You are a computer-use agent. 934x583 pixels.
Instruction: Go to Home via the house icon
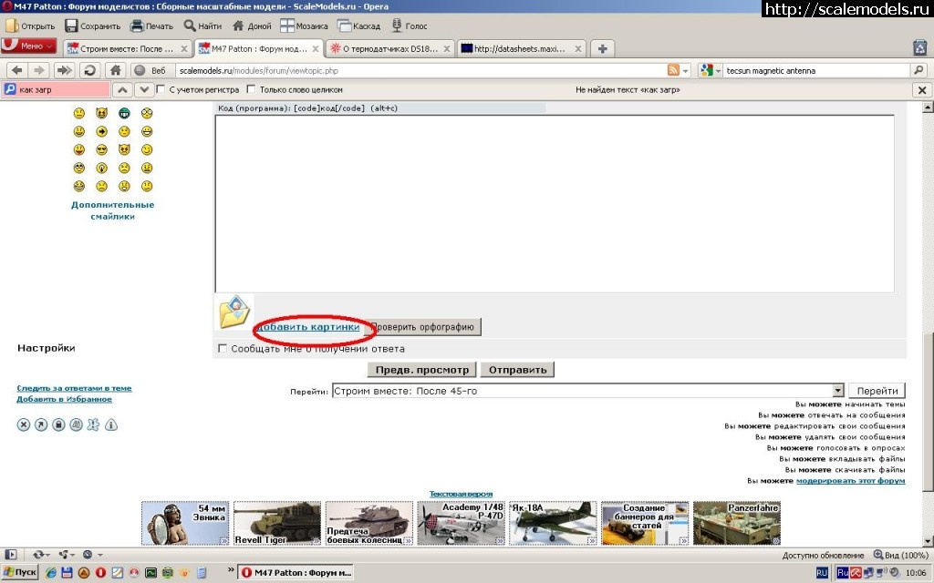[x=116, y=70]
